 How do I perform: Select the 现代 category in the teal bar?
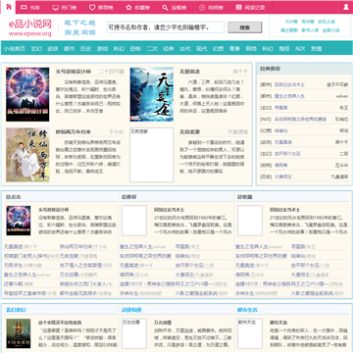202,49
